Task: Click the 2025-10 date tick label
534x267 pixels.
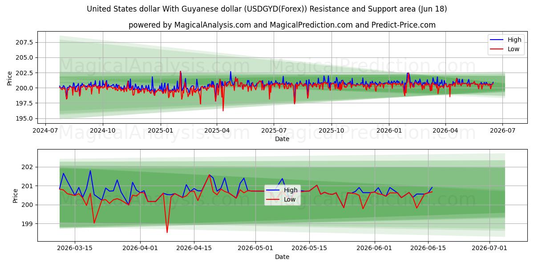Action: click(x=331, y=130)
